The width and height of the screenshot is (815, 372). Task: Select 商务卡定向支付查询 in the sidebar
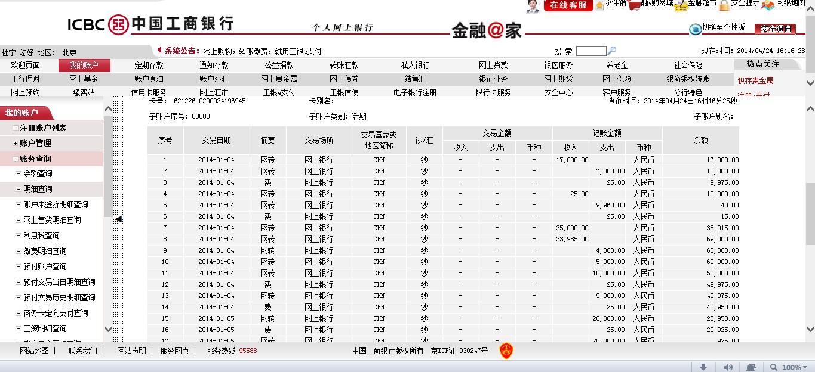[56, 314]
